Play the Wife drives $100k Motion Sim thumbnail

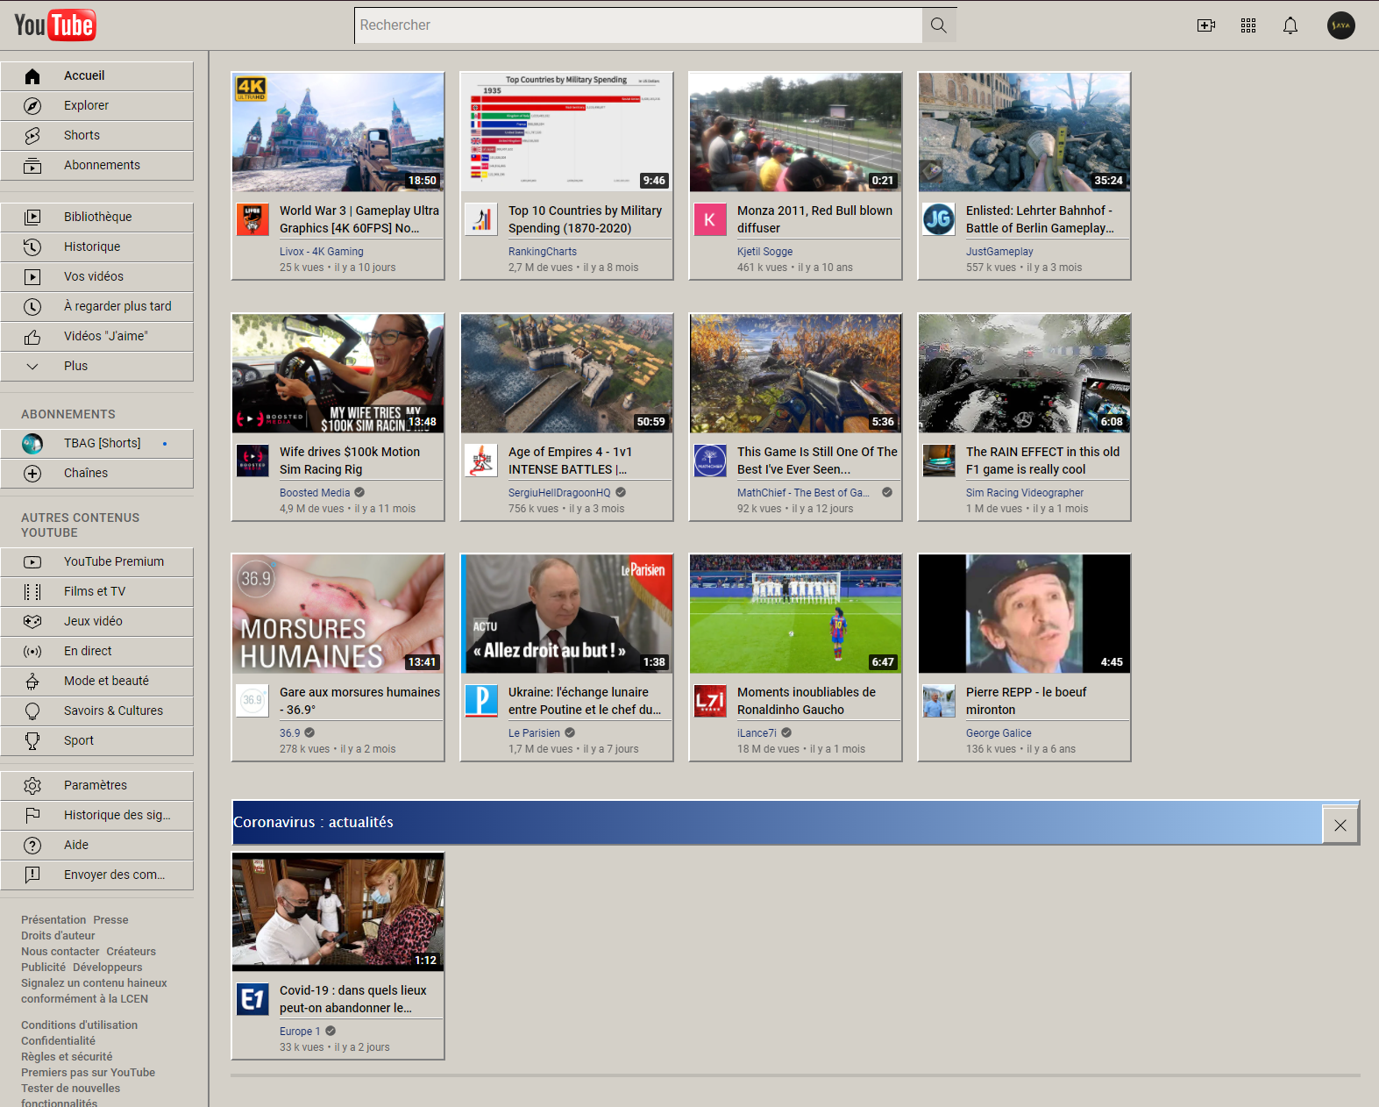[338, 374]
